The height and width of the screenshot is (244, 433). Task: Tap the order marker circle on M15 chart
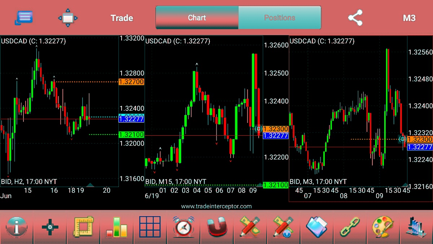pos(258,129)
